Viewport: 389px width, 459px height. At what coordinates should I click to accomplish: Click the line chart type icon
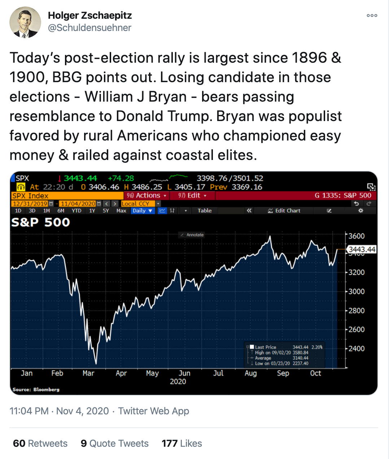(162, 211)
